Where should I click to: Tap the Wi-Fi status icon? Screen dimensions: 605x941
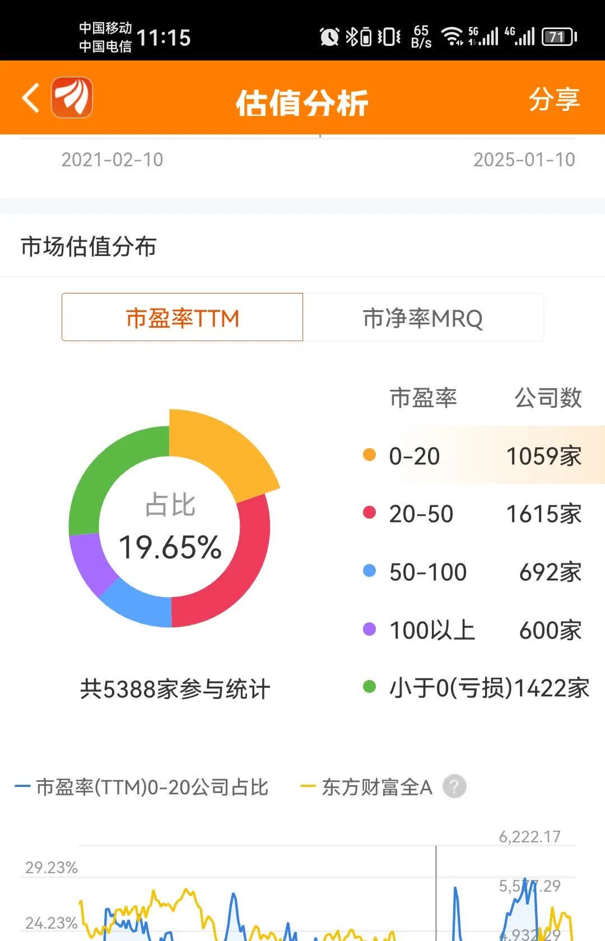(x=452, y=37)
